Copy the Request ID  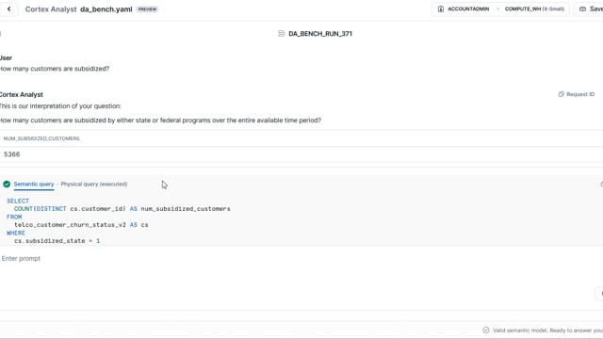pos(576,94)
